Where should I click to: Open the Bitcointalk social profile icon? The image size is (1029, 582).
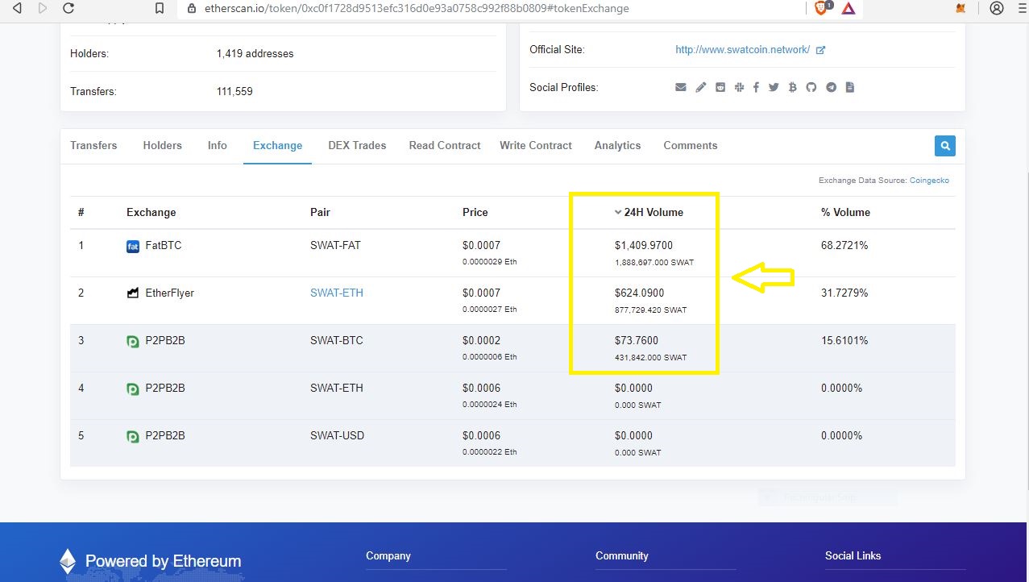coord(793,87)
